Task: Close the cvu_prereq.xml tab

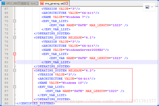Action: click(67, 3)
